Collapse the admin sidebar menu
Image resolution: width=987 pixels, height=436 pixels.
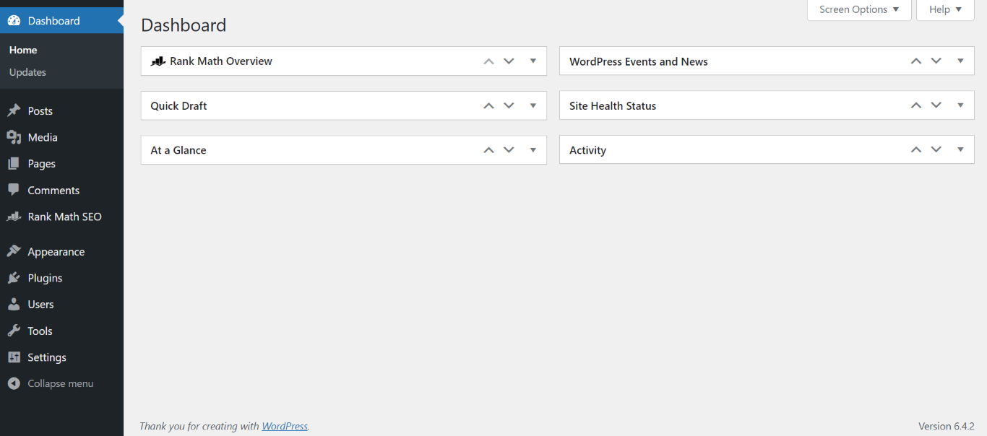(x=60, y=383)
